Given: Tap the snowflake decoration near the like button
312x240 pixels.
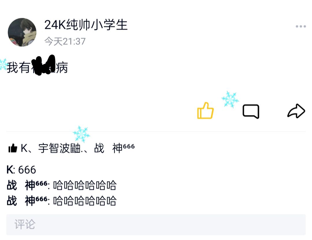Looking at the screenshot, I should point(230,99).
